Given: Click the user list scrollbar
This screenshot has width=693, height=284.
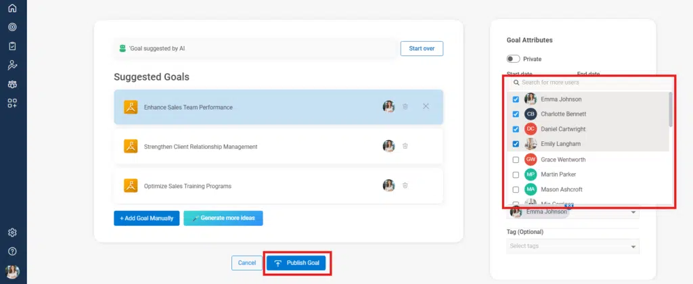Looking at the screenshot, I should point(671,110).
